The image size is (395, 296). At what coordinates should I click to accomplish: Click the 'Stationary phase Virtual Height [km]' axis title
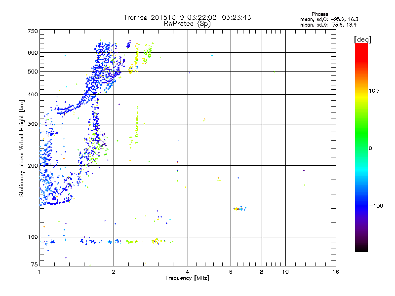pos(22,148)
